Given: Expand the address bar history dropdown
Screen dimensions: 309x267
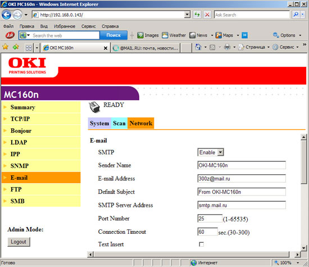Looking at the screenshot, I should (187, 15).
